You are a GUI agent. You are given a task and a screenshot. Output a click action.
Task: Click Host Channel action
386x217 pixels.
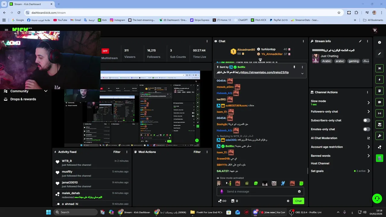320,163
